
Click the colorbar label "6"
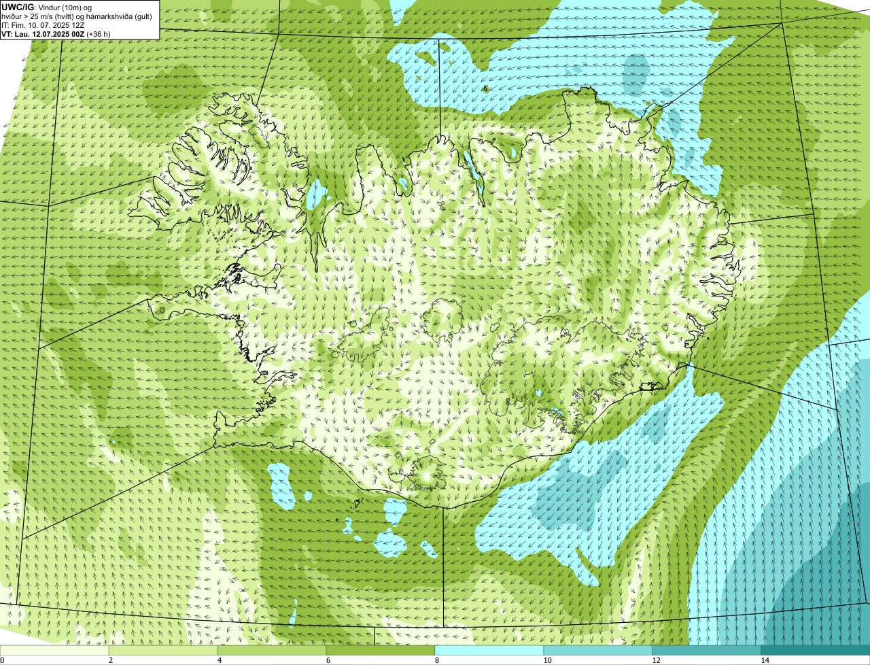coord(328,660)
